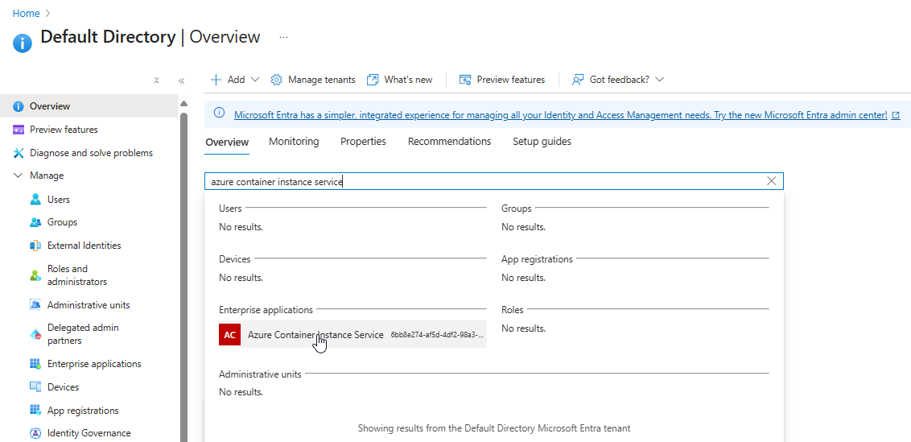Click the sidebar scroll up arrow
Image resolution: width=911 pixels, height=442 pixels.
pyautogui.click(x=184, y=104)
